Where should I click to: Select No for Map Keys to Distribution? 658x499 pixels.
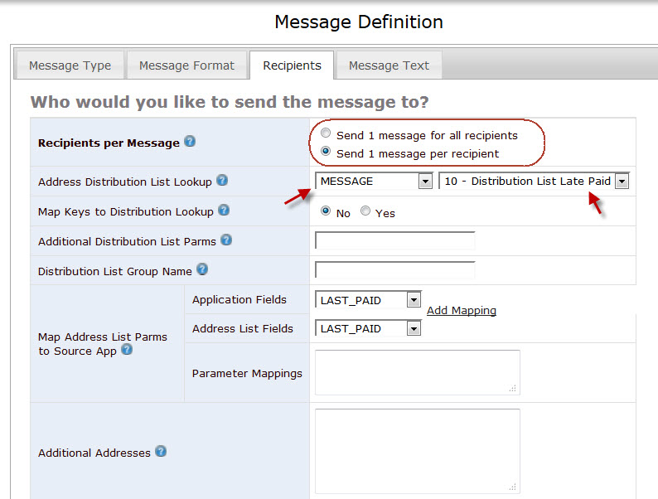pyautogui.click(x=326, y=211)
